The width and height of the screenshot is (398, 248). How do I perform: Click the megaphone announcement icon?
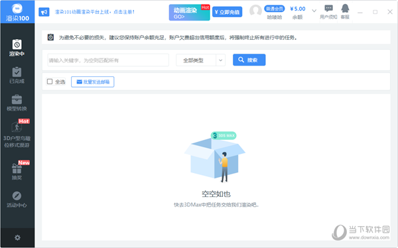click(x=44, y=12)
